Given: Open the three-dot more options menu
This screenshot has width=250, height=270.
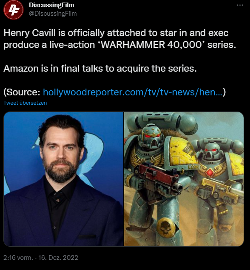Looking at the screenshot, I should click(240, 5).
